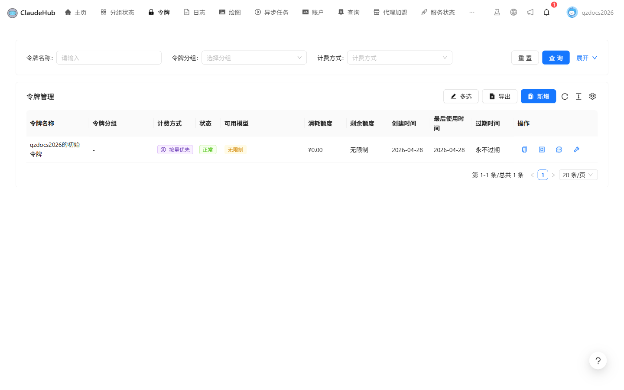Focus the 令牌名称 input field

[x=109, y=58]
